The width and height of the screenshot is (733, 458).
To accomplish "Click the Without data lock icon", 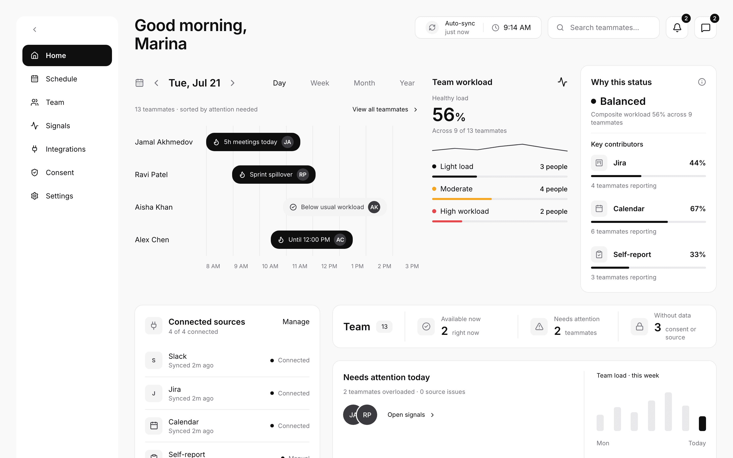I will (x=639, y=326).
